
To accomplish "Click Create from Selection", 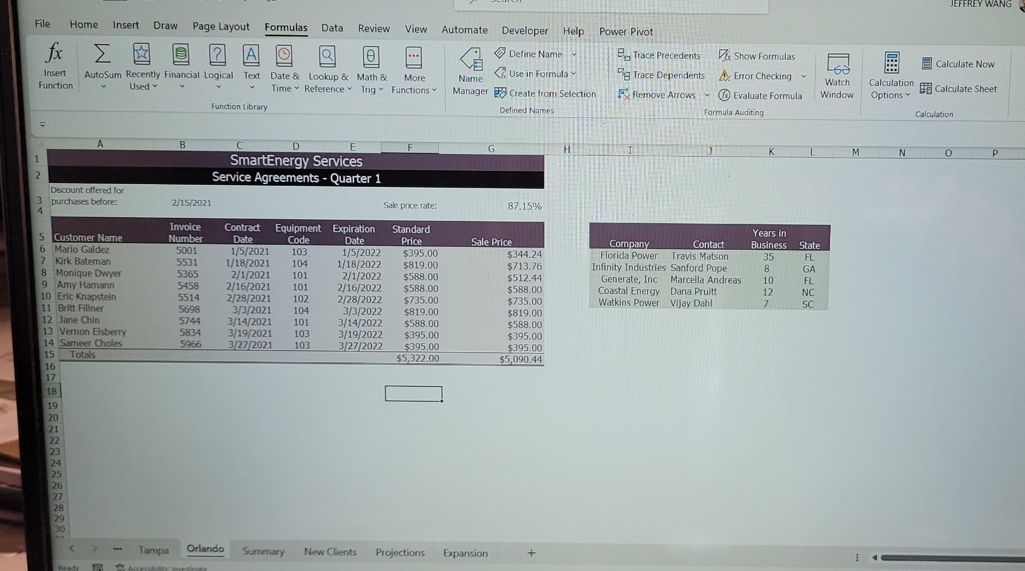I will (x=545, y=93).
